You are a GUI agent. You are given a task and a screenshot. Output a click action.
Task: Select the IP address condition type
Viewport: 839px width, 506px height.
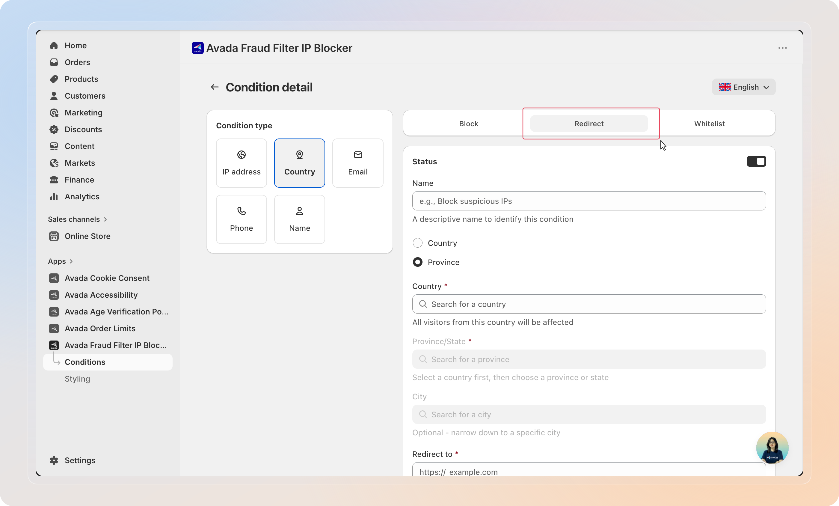(242, 163)
